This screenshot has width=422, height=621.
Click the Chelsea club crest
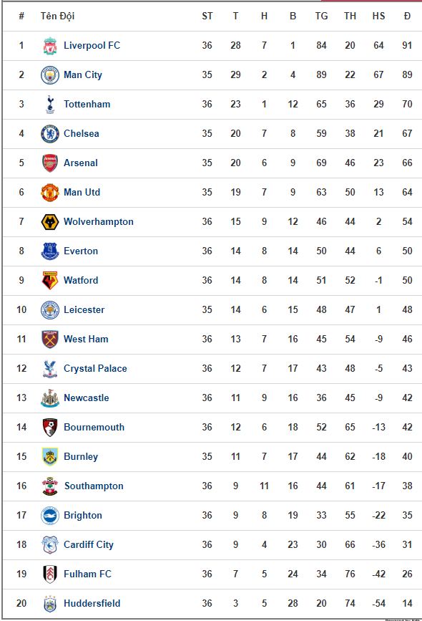[50, 134]
